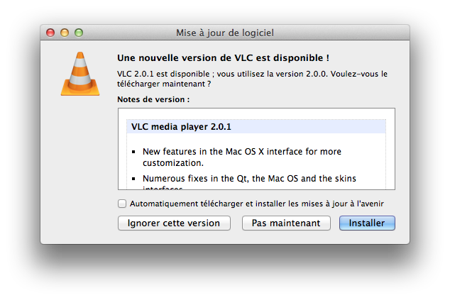Click the VLC 2.0.1 est disponible description text
450x300 pixels.
click(x=252, y=79)
